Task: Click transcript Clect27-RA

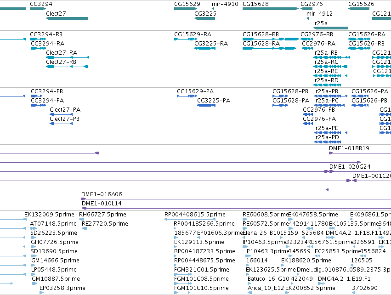Action: pyautogui.click(x=62, y=53)
